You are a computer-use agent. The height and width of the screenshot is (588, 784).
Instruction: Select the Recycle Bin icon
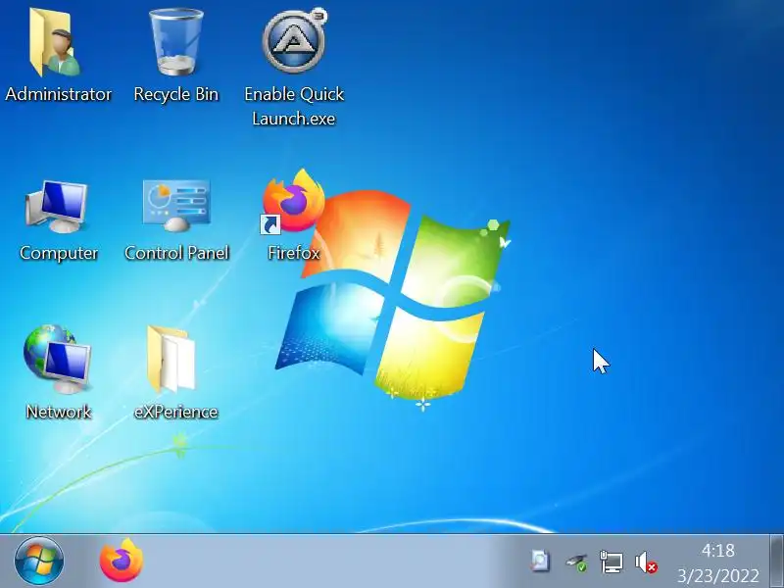pyautogui.click(x=176, y=42)
